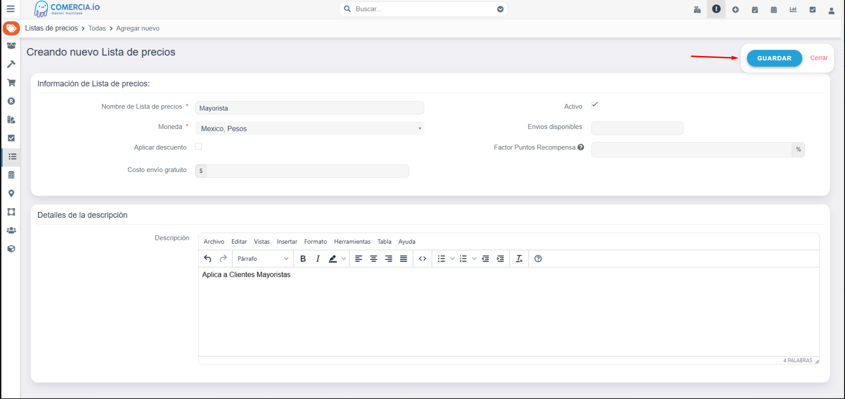Click the GUARDAR button
The width and height of the screenshot is (845, 399).
(x=774, y=58)
